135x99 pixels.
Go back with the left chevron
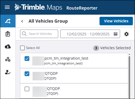[x=22, y=21]
